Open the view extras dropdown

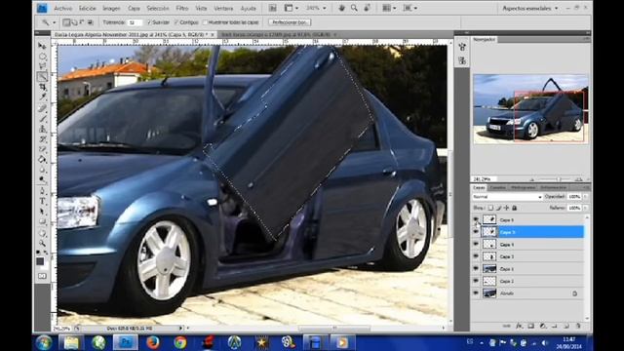tap(292, 8)
